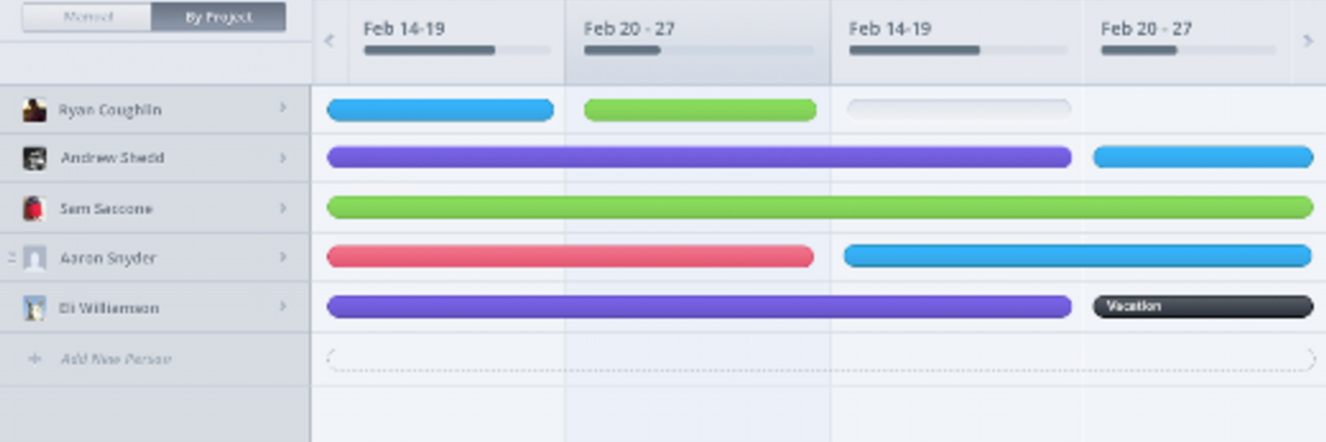The image size is (1326, 442).
Task: Click Sam Saccone's avatar picture
Action: pyautogui.click(x=34, y=209)
